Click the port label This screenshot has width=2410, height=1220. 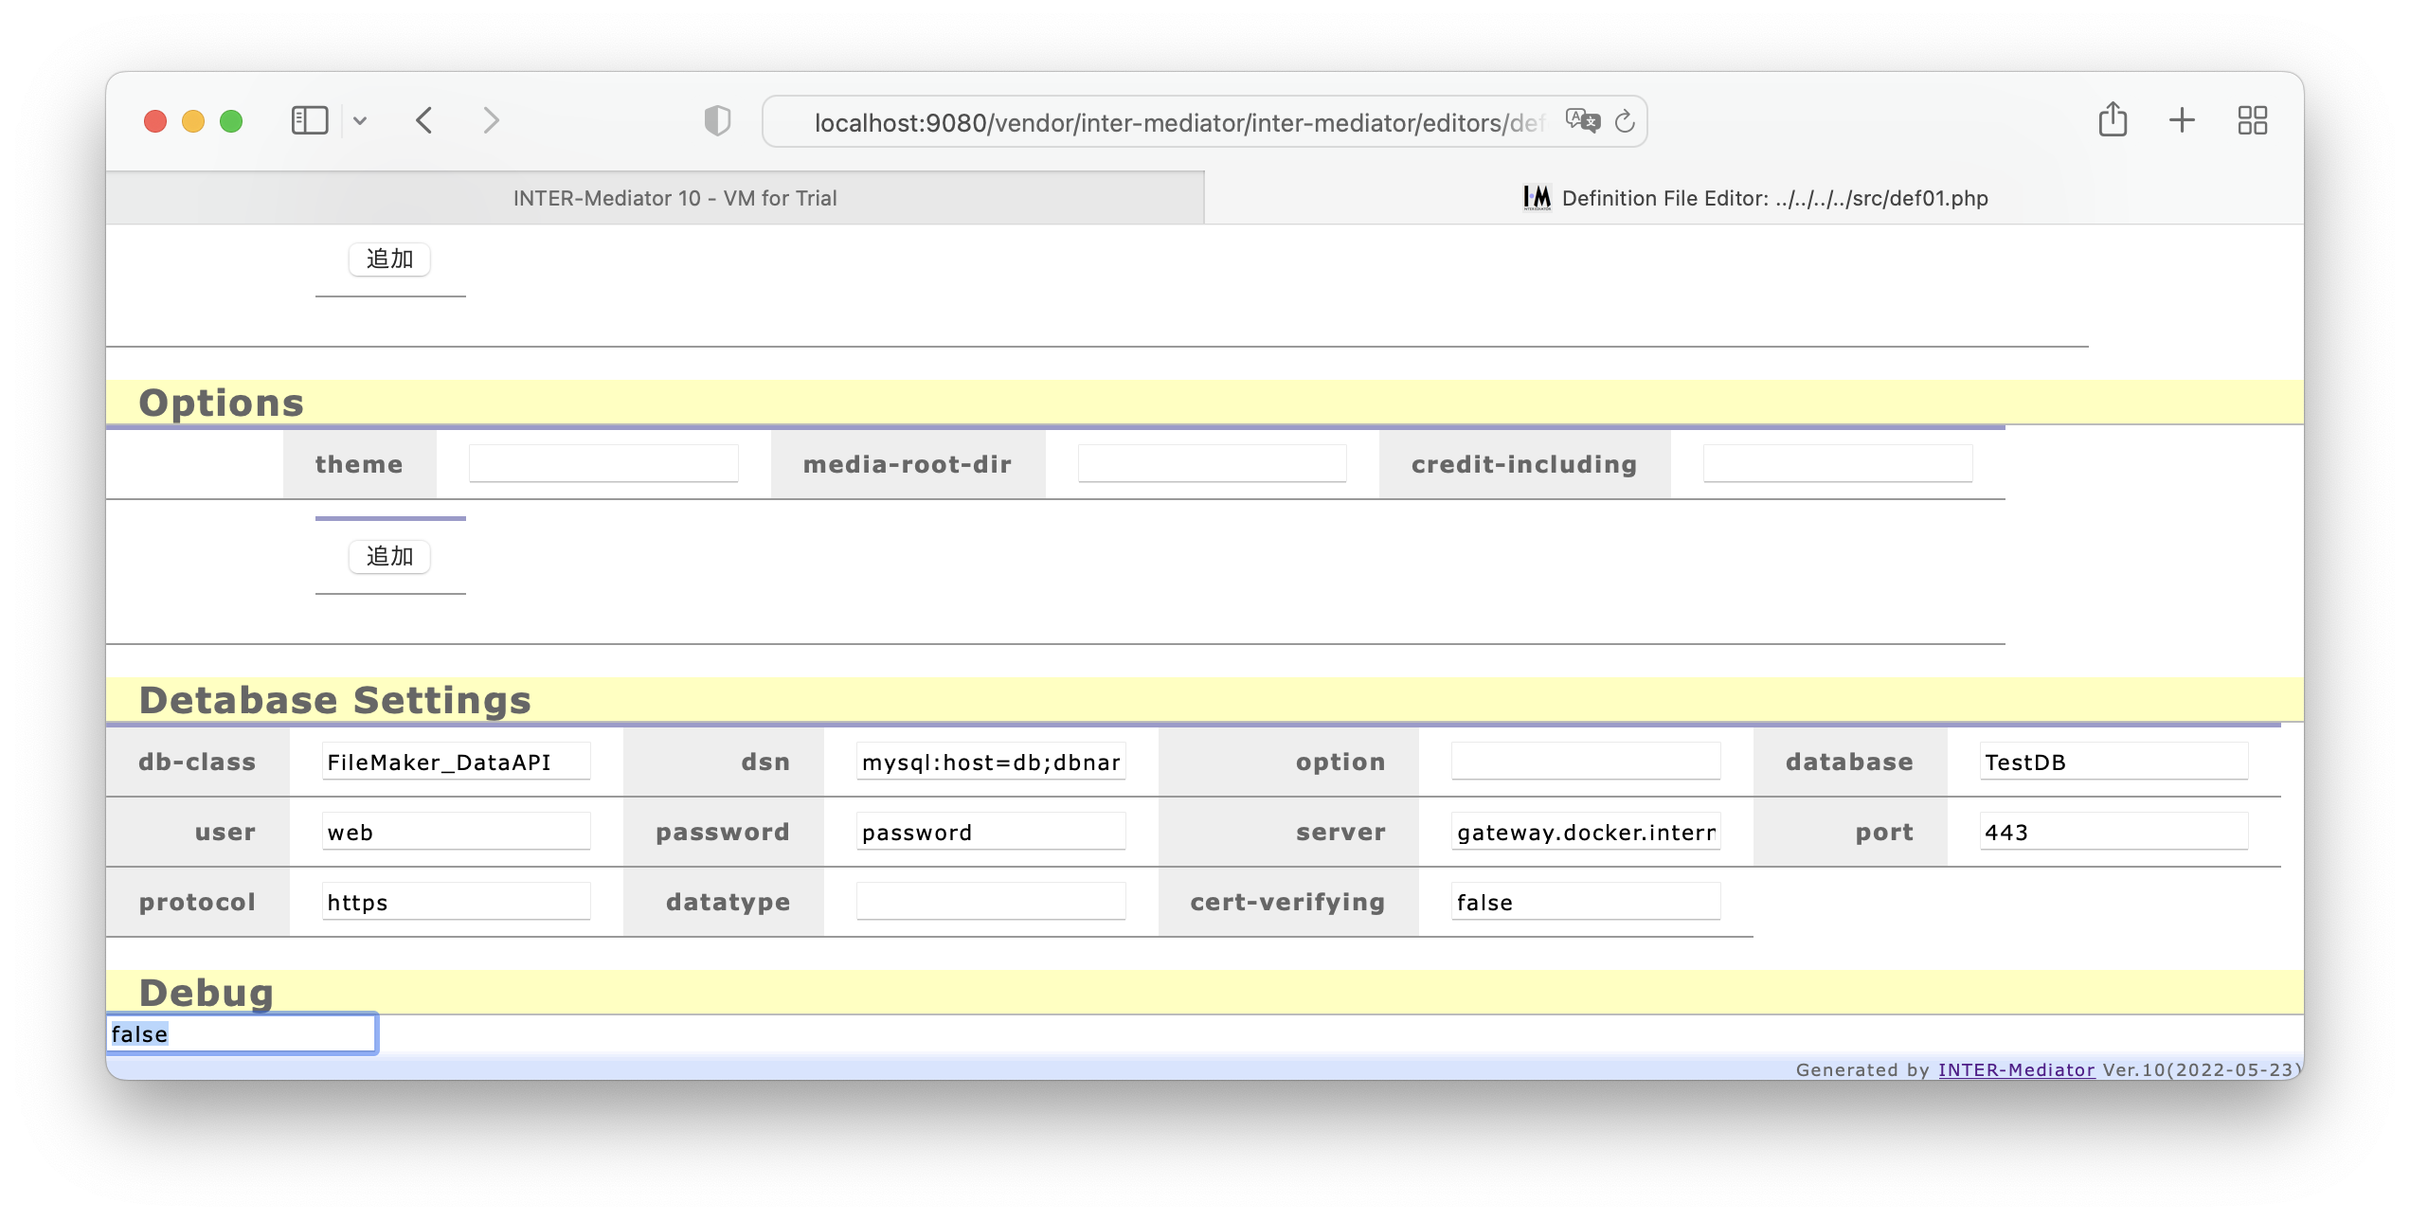[x=1884, y=832]
